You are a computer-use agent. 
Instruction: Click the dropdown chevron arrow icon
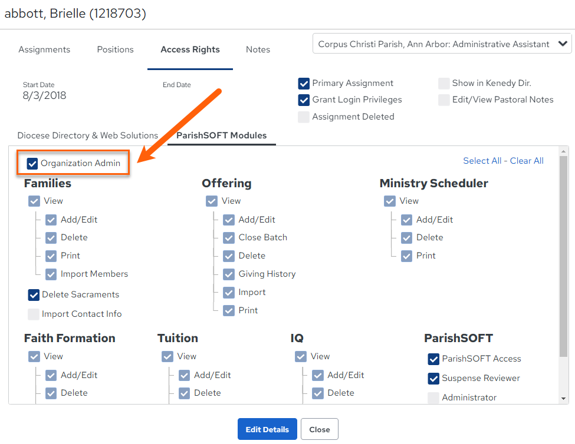tap(563, 44)
